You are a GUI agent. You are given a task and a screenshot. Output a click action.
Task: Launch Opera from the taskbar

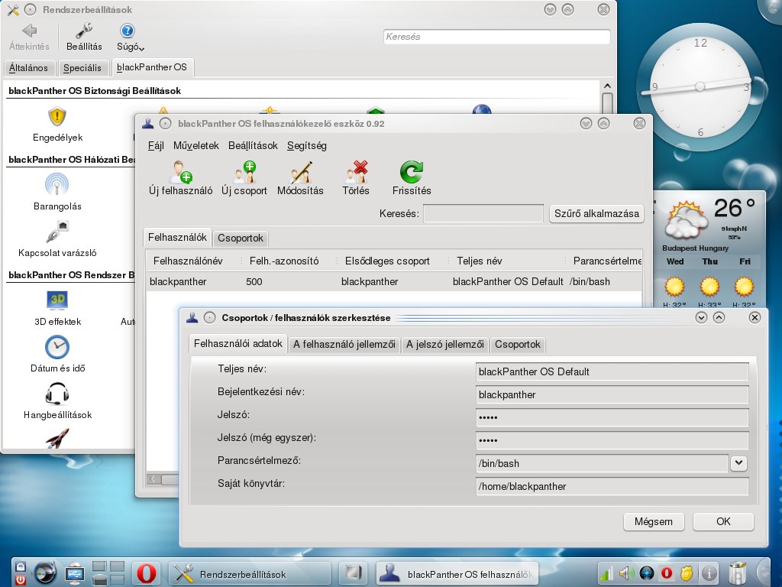tap(146, 573)
